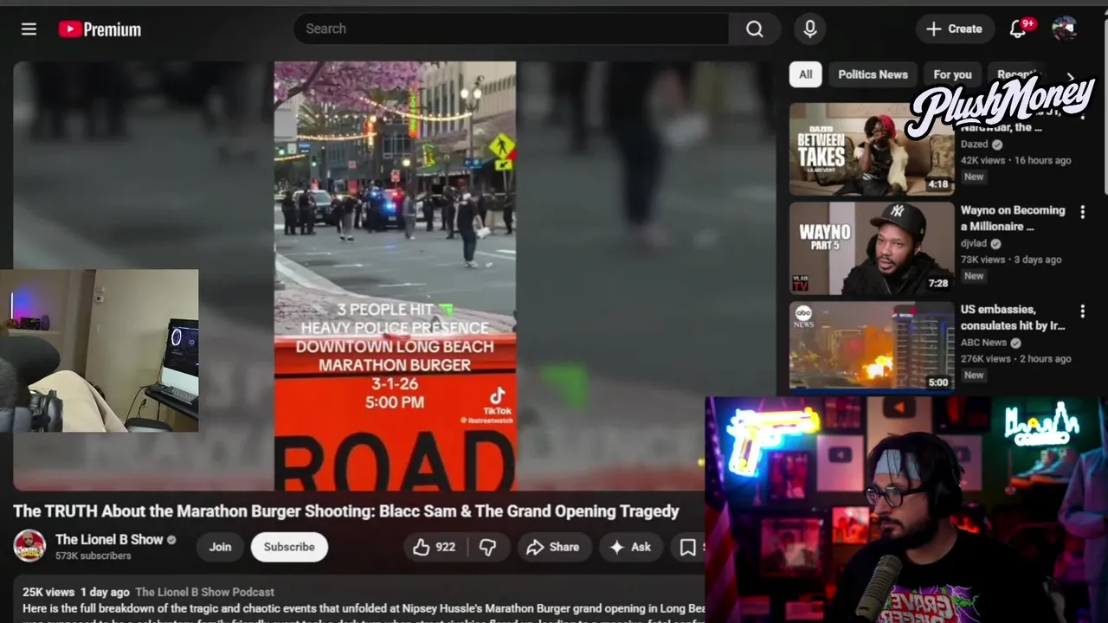Save video with bookmark icon

point(687,547)
